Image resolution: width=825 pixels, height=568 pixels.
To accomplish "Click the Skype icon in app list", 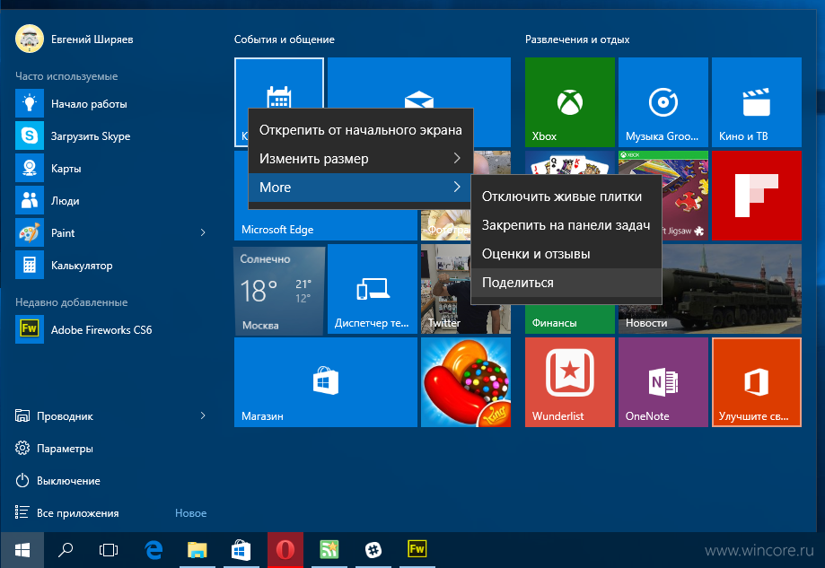I will pos(30,135).
